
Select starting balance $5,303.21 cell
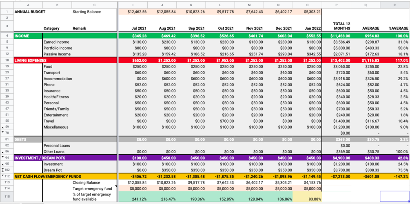308,12
